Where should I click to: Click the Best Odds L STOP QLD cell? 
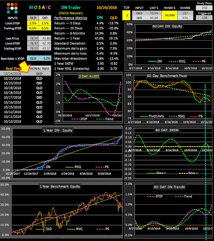point(33,58)
